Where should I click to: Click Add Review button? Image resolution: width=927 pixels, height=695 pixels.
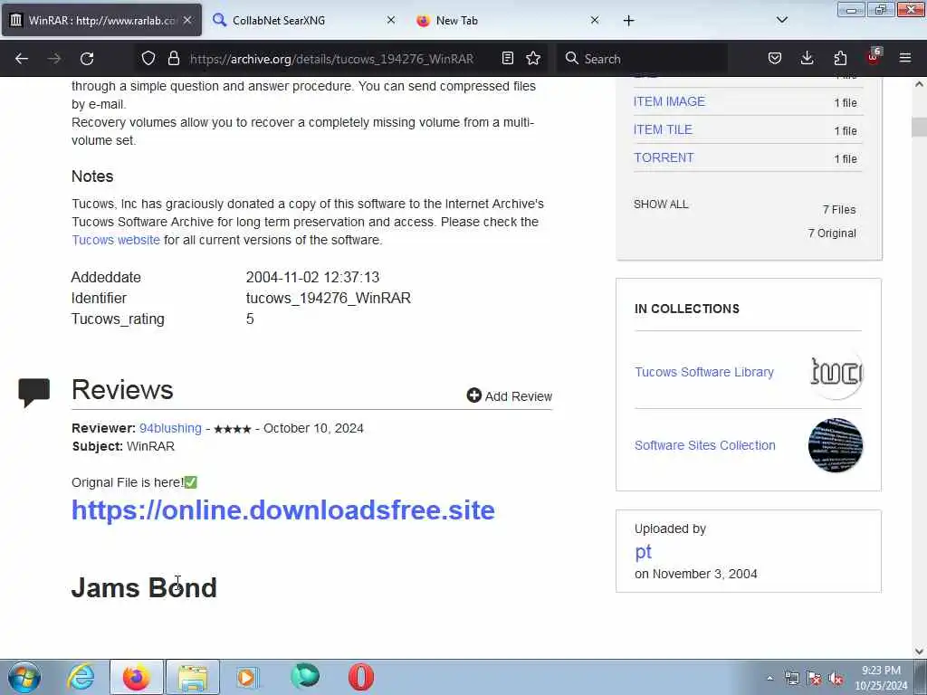coord(509,396)
